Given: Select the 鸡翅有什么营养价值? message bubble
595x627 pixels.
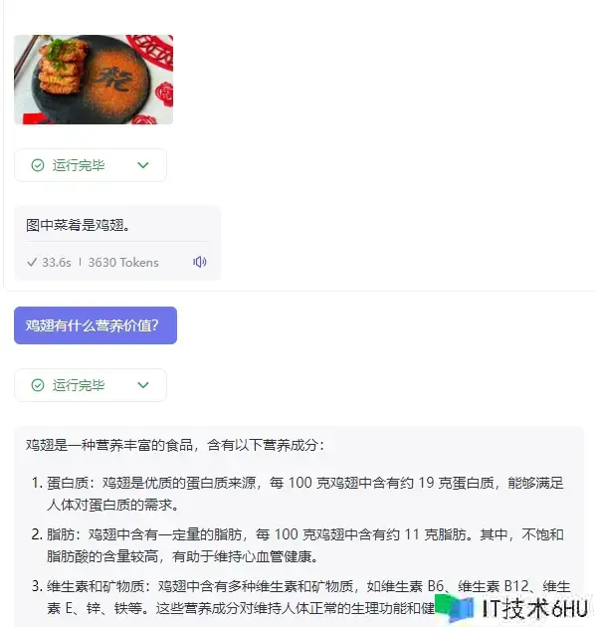Looking at the screenshot, I should point(96,325).
